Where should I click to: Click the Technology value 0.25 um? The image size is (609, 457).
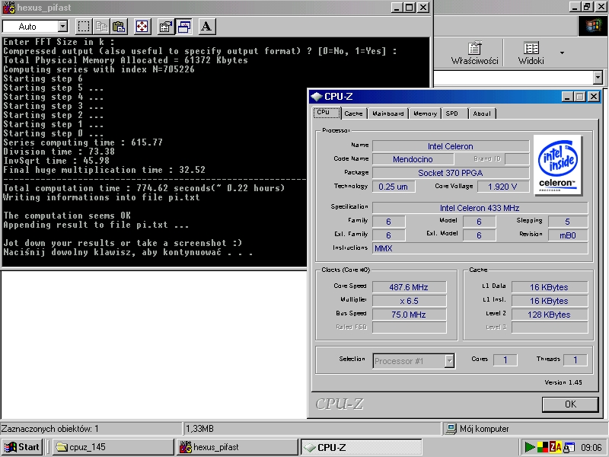point(394,187)
